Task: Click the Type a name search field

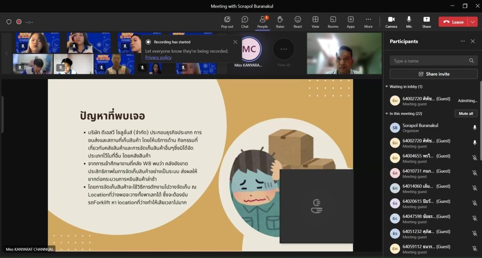Action: point(434,61)
